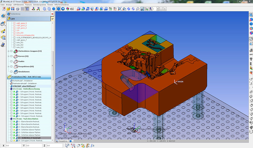Viewport: 253px width, 148px height.
Task: Expand the Kurven (28) node
Action: click(x=9, y=56)
